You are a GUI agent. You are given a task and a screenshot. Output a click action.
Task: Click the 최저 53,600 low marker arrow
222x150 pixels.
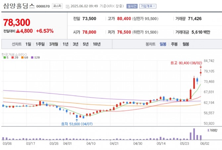pyautogui.click(x=77, y=120)
